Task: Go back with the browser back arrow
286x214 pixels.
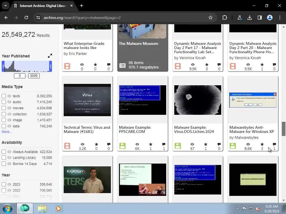Action: pyautogui.click(x=6, y=18)
